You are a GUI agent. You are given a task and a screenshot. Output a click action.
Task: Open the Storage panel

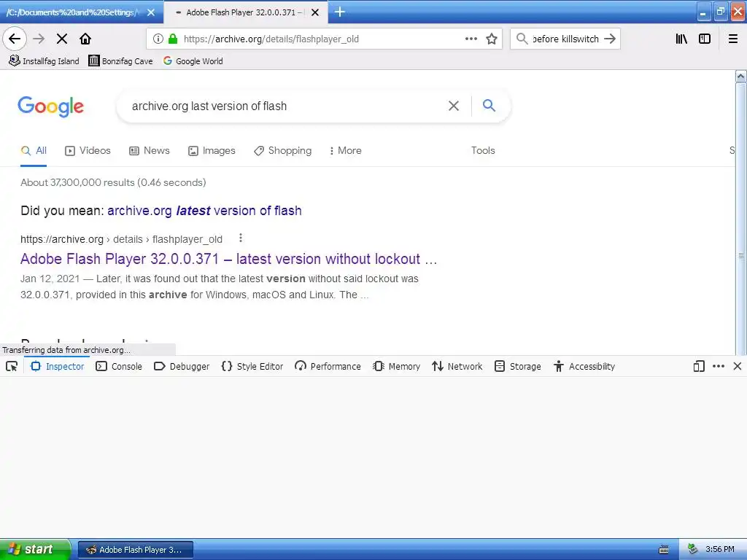click(x=518, y=366)
